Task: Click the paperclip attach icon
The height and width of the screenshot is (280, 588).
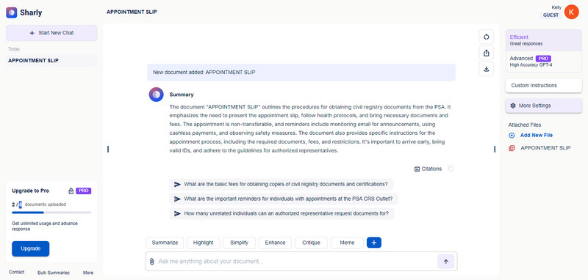Action: click(x=151, y=261)
